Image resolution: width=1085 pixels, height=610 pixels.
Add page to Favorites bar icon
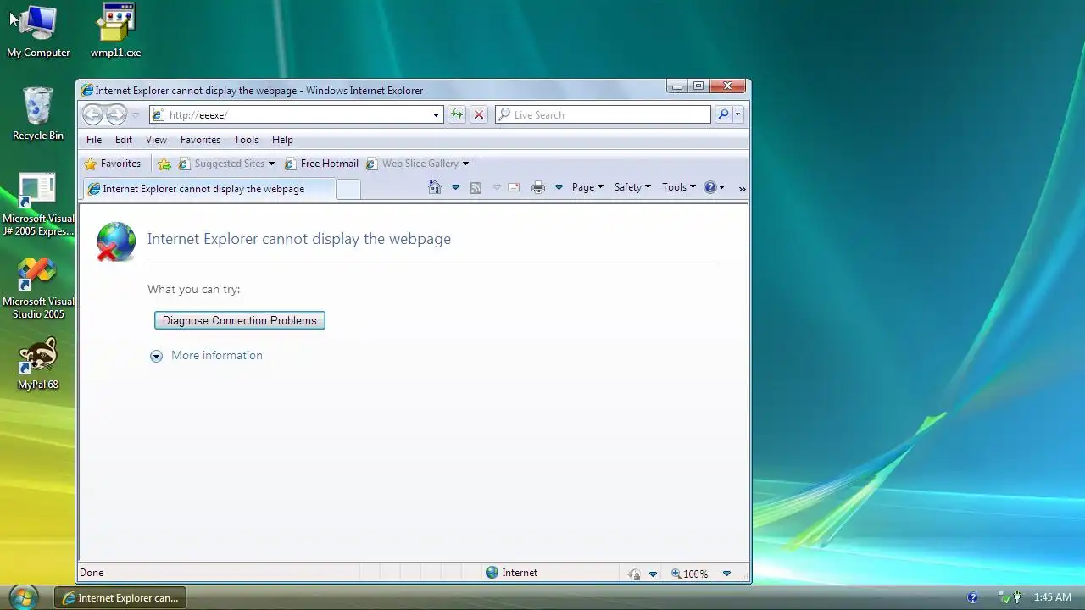pyautogui.click(x=164, y=164)
